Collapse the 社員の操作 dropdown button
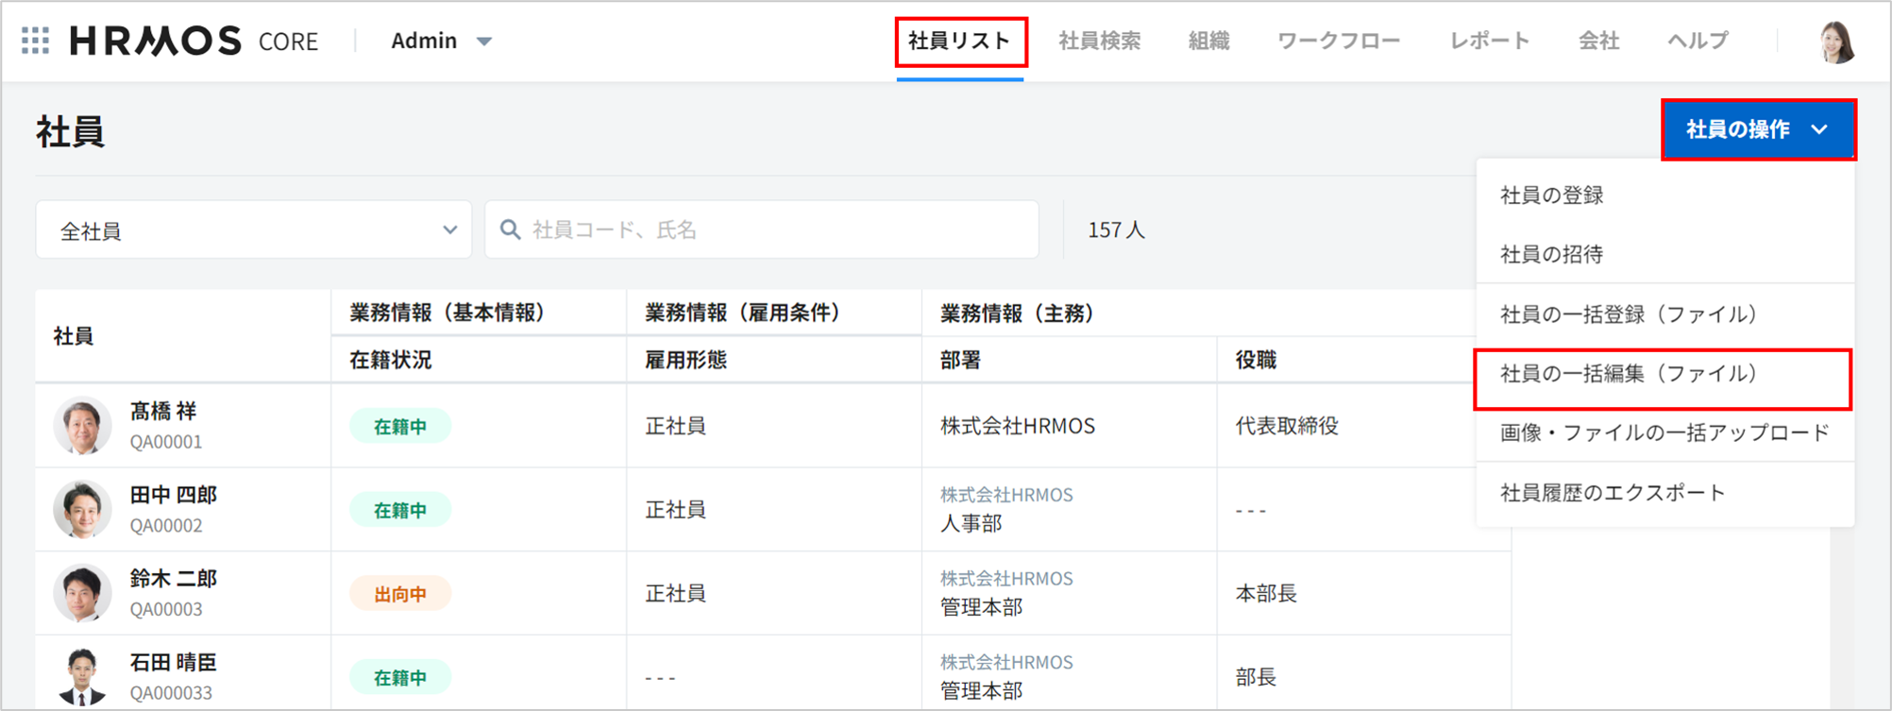Image resolution: width=1892 pixels, height=711 pixels. (x=1757, y=129)
